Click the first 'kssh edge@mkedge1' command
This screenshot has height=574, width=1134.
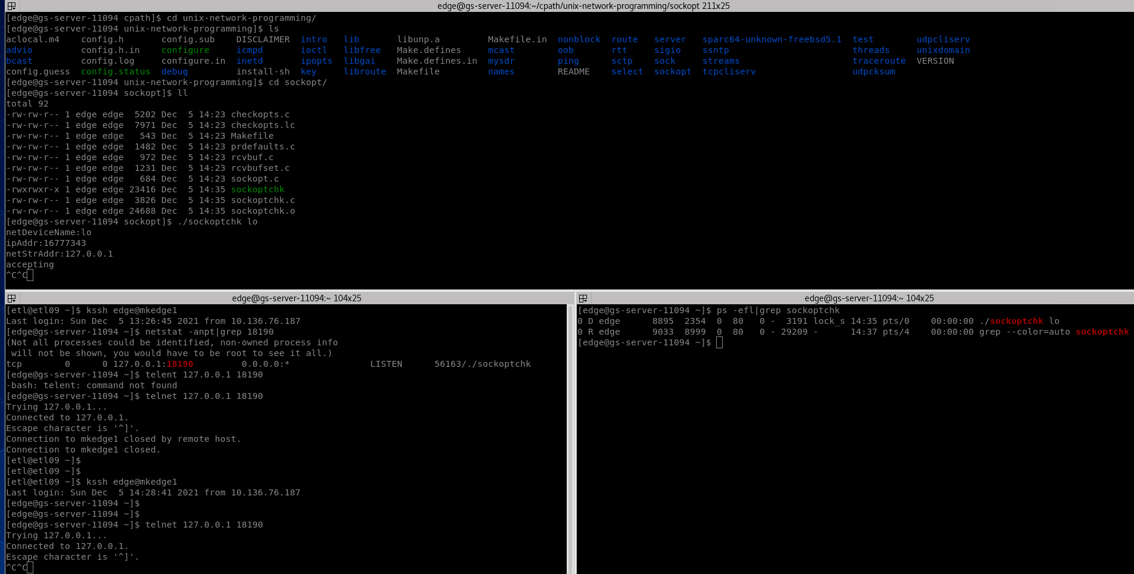click(x=132, y=310)
